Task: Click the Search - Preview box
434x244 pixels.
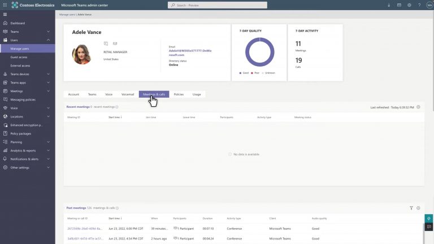Action: (217, 5)
